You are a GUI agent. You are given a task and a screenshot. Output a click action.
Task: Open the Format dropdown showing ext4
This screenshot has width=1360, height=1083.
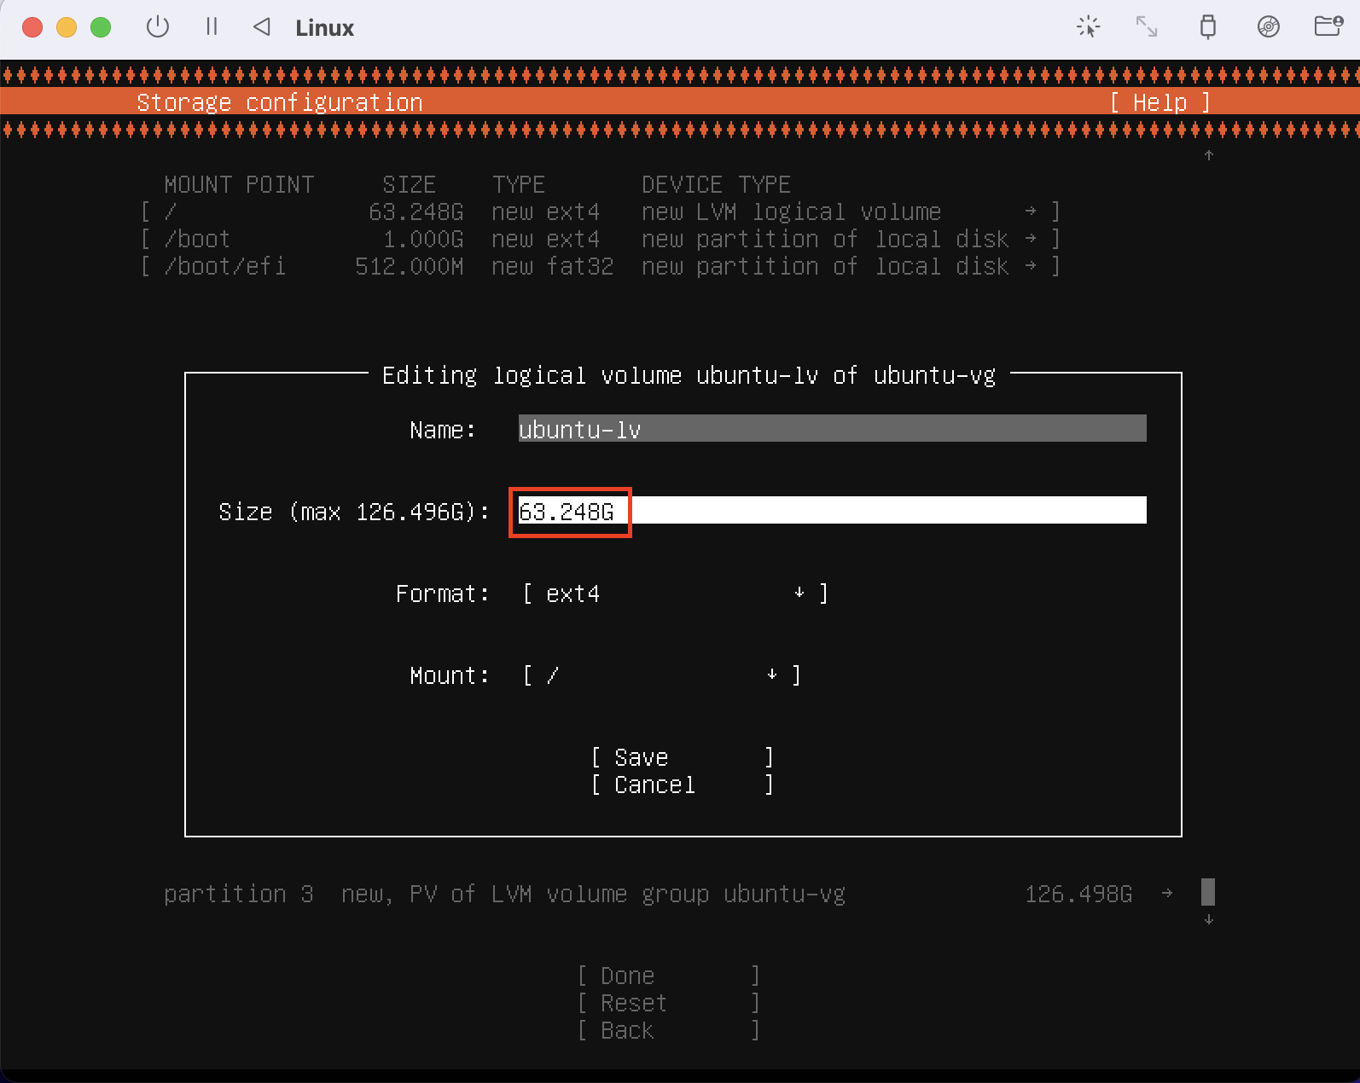675,594
